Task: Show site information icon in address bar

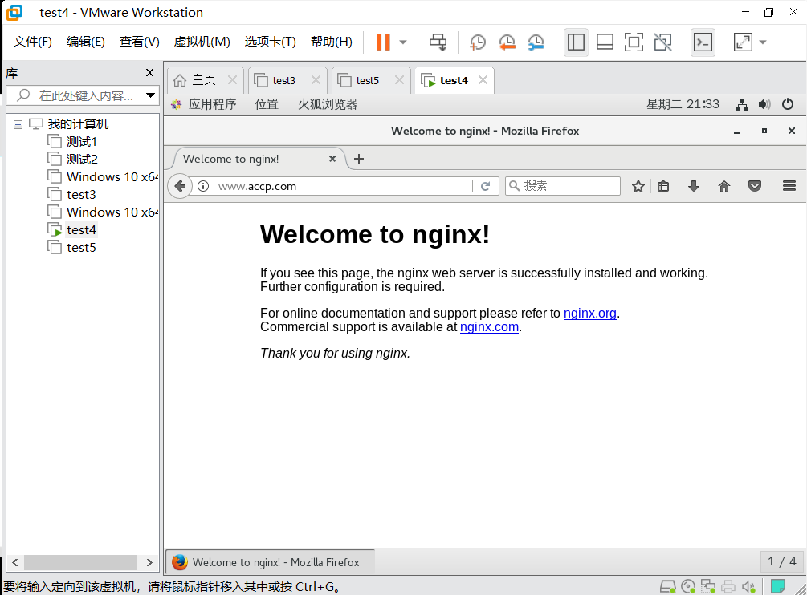Action: pyautogui.click(x=203, y=186)
